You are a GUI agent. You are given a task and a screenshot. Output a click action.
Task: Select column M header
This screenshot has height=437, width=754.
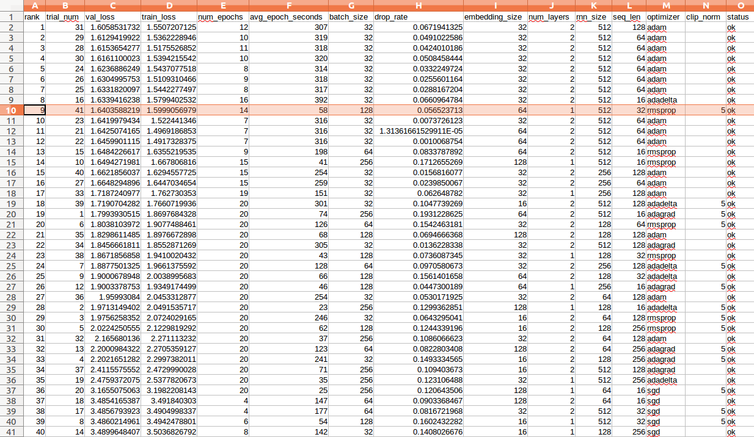point(665,6)
